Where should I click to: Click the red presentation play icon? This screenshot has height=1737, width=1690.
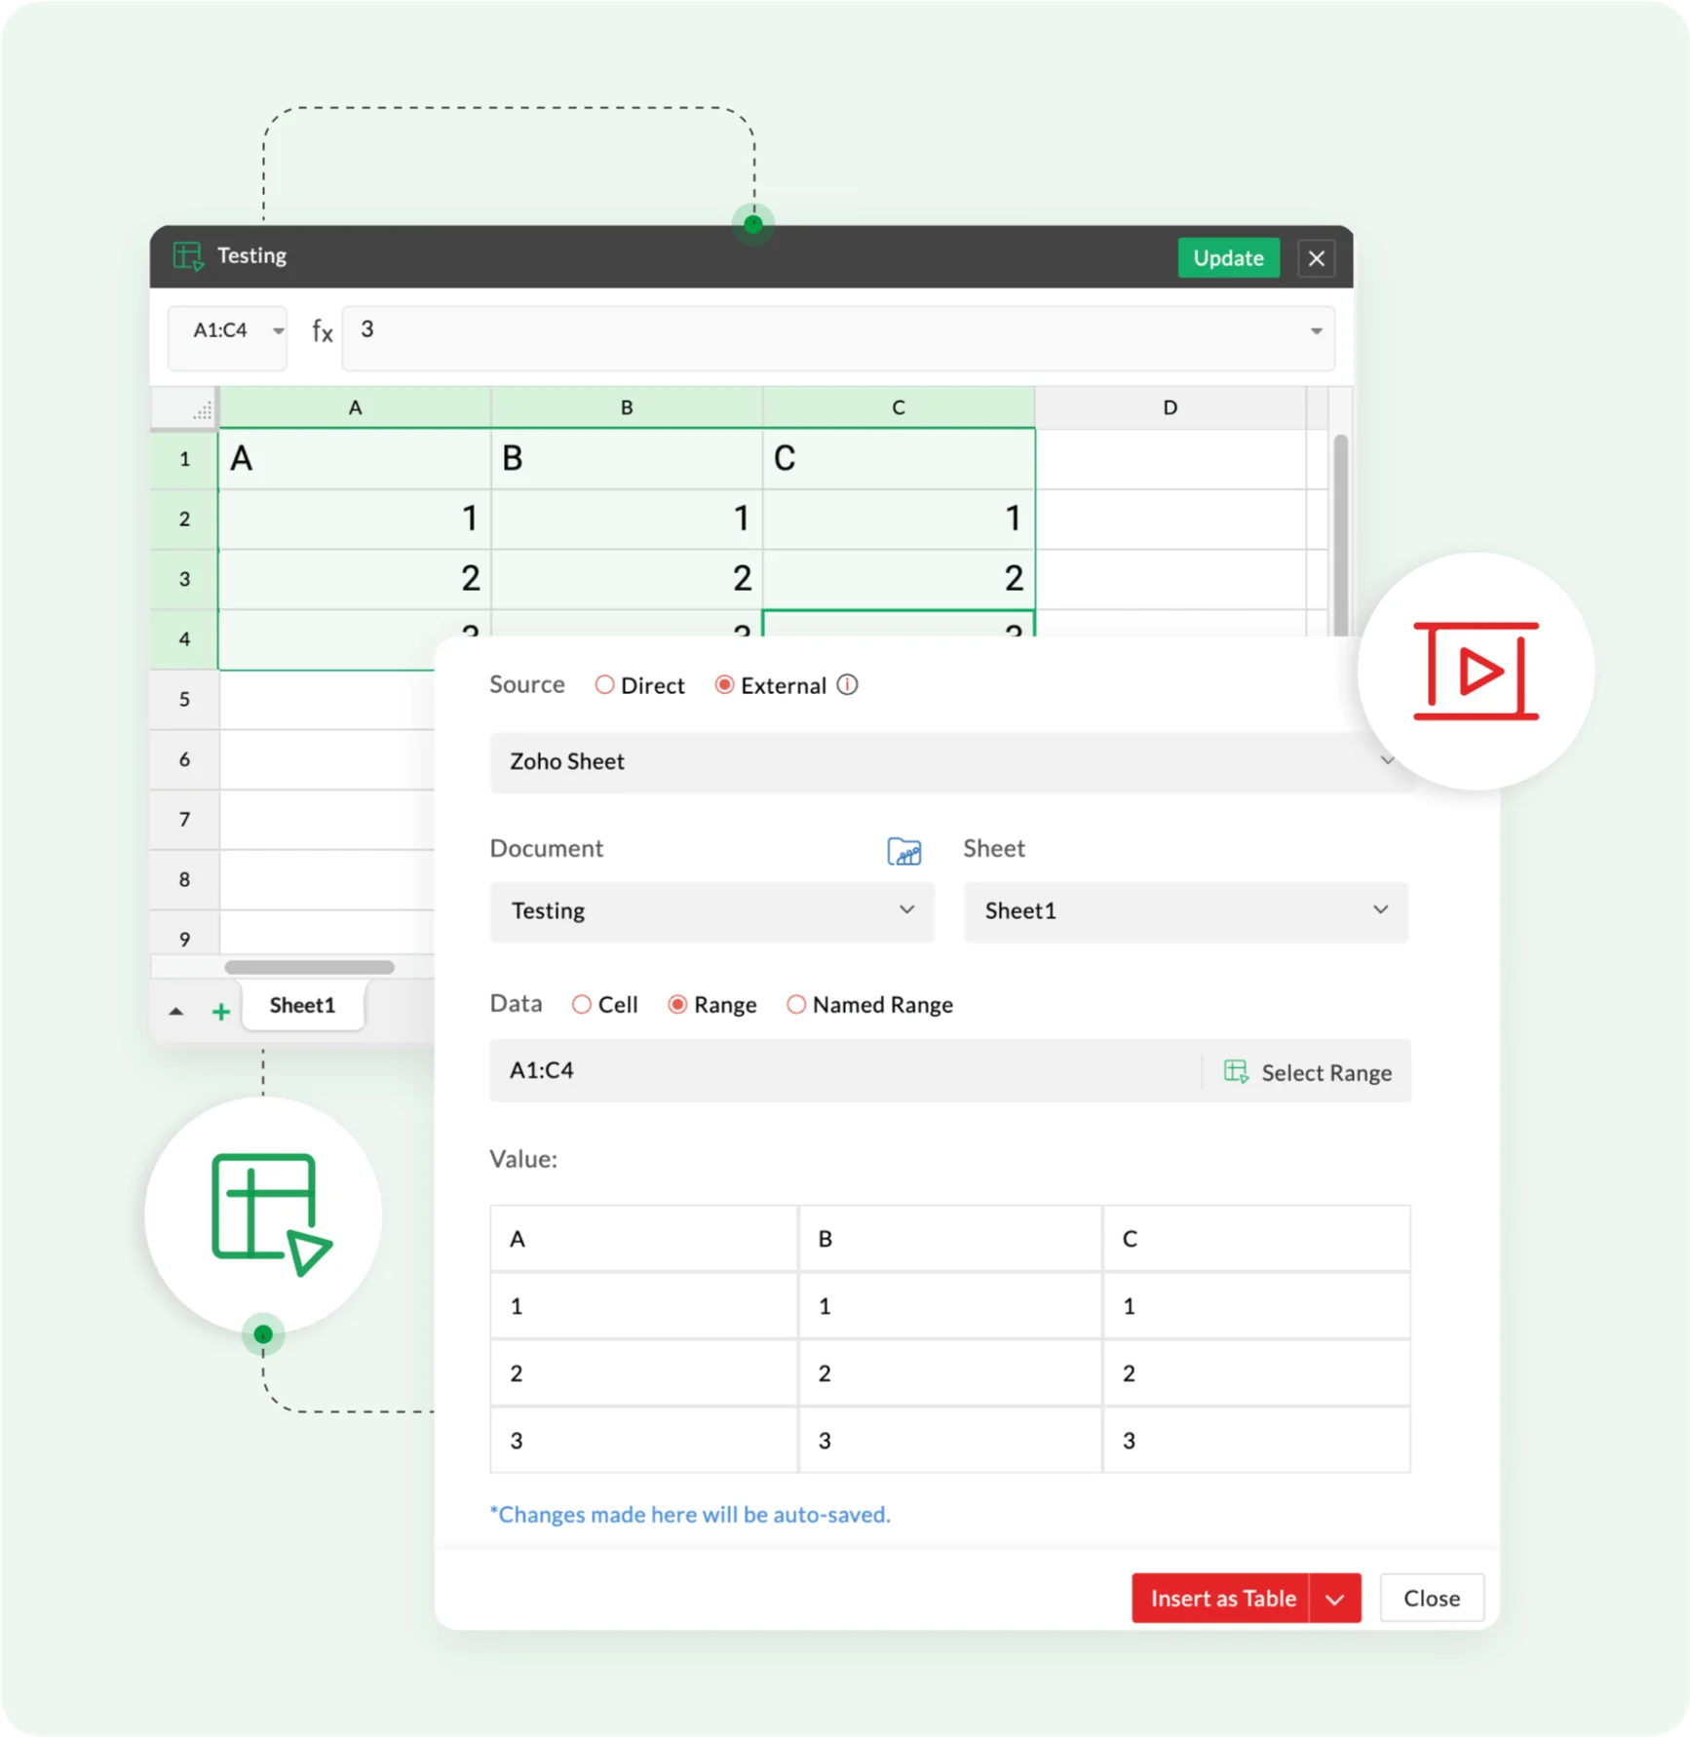click(x=1476, y=672)
